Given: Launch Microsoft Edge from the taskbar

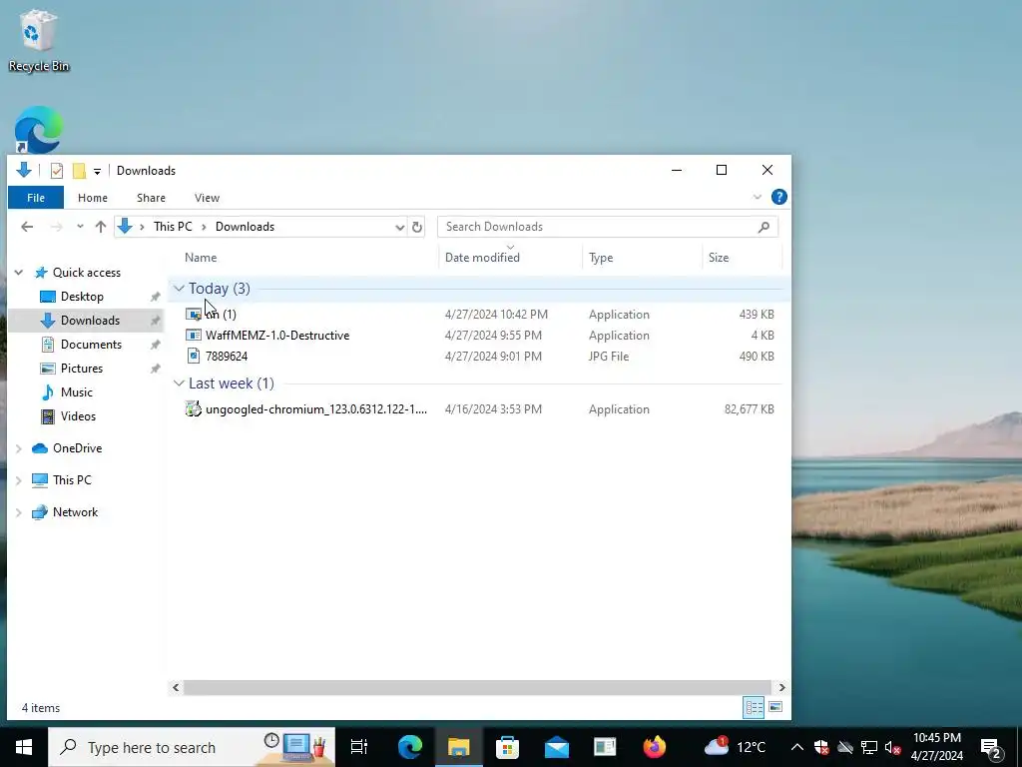Looking at the screenshot, I should pyautogui.click(x=410, y=747).
